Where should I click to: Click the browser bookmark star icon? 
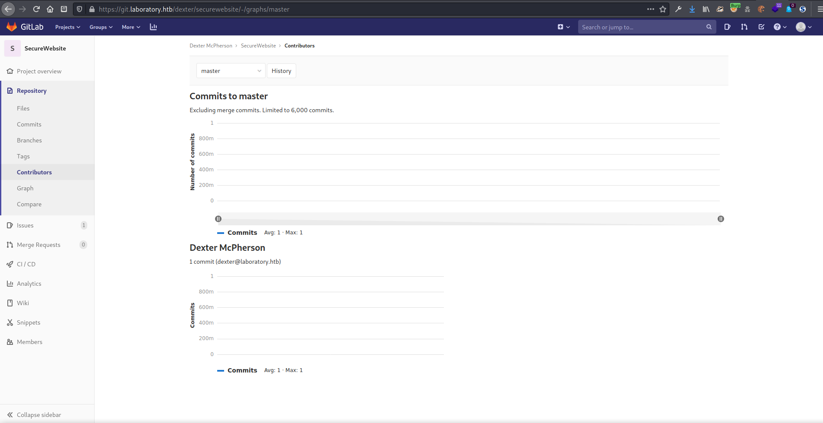click(x=663, y=9)
